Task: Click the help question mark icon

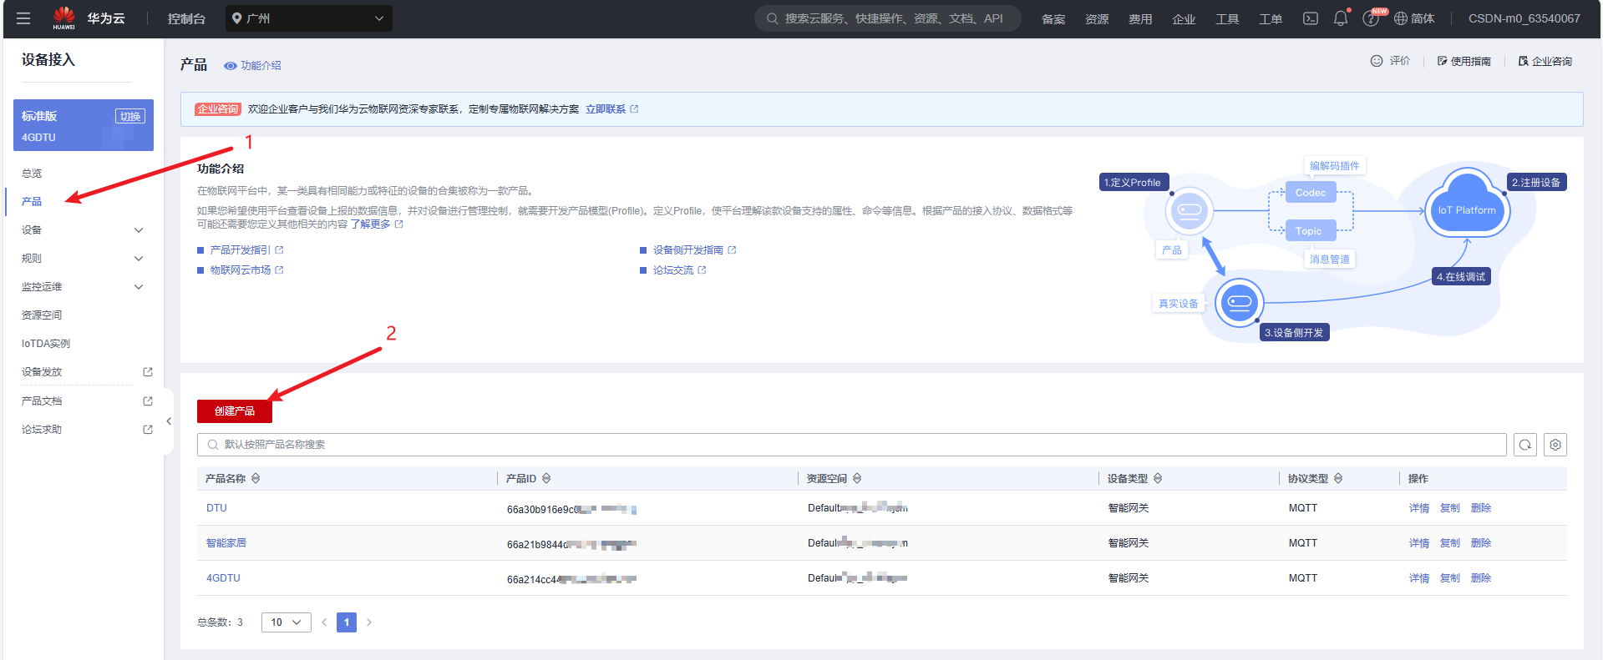Action: pos(1370,18)
